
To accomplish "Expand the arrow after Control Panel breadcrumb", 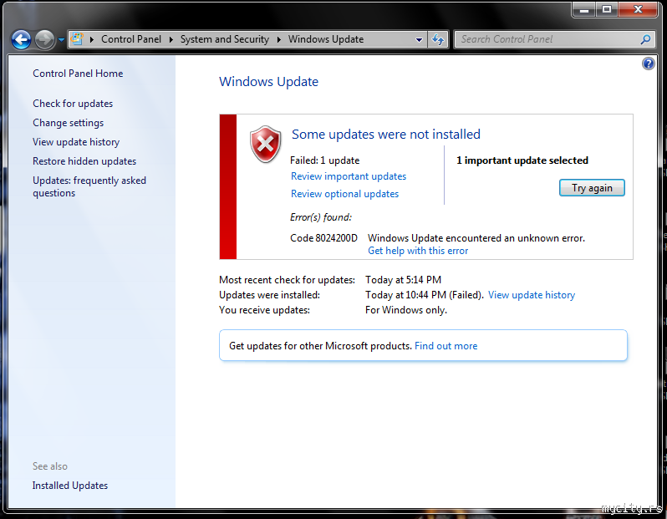I will 171,39.
